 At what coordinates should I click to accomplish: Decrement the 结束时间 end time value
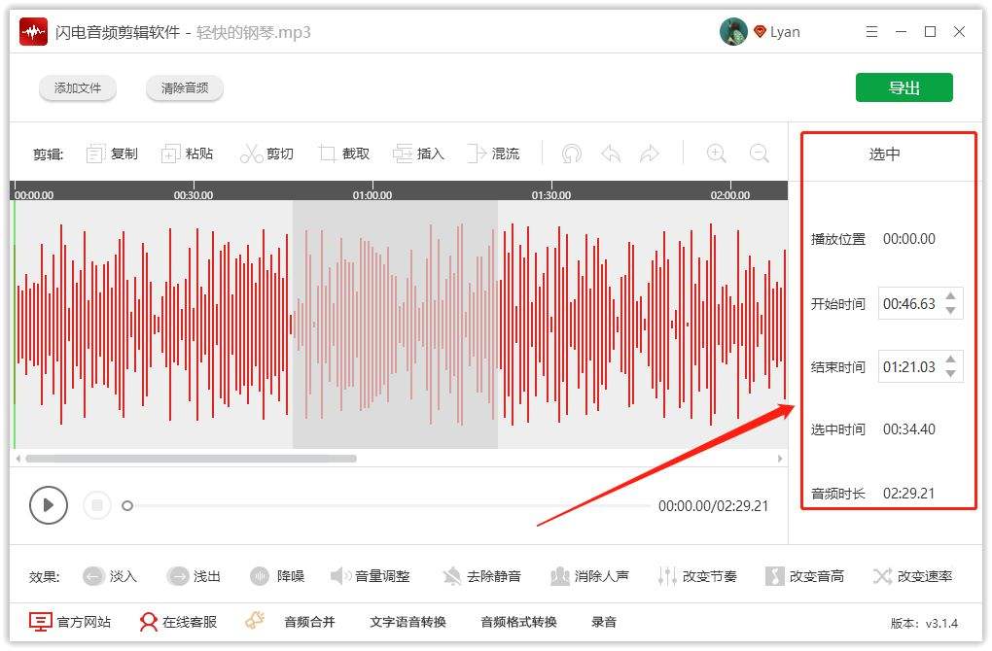pyautogui.click(x=952, y=375)
